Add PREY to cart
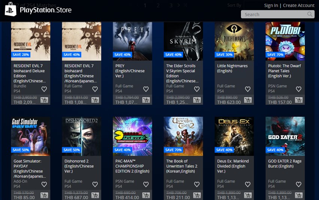 146,100
